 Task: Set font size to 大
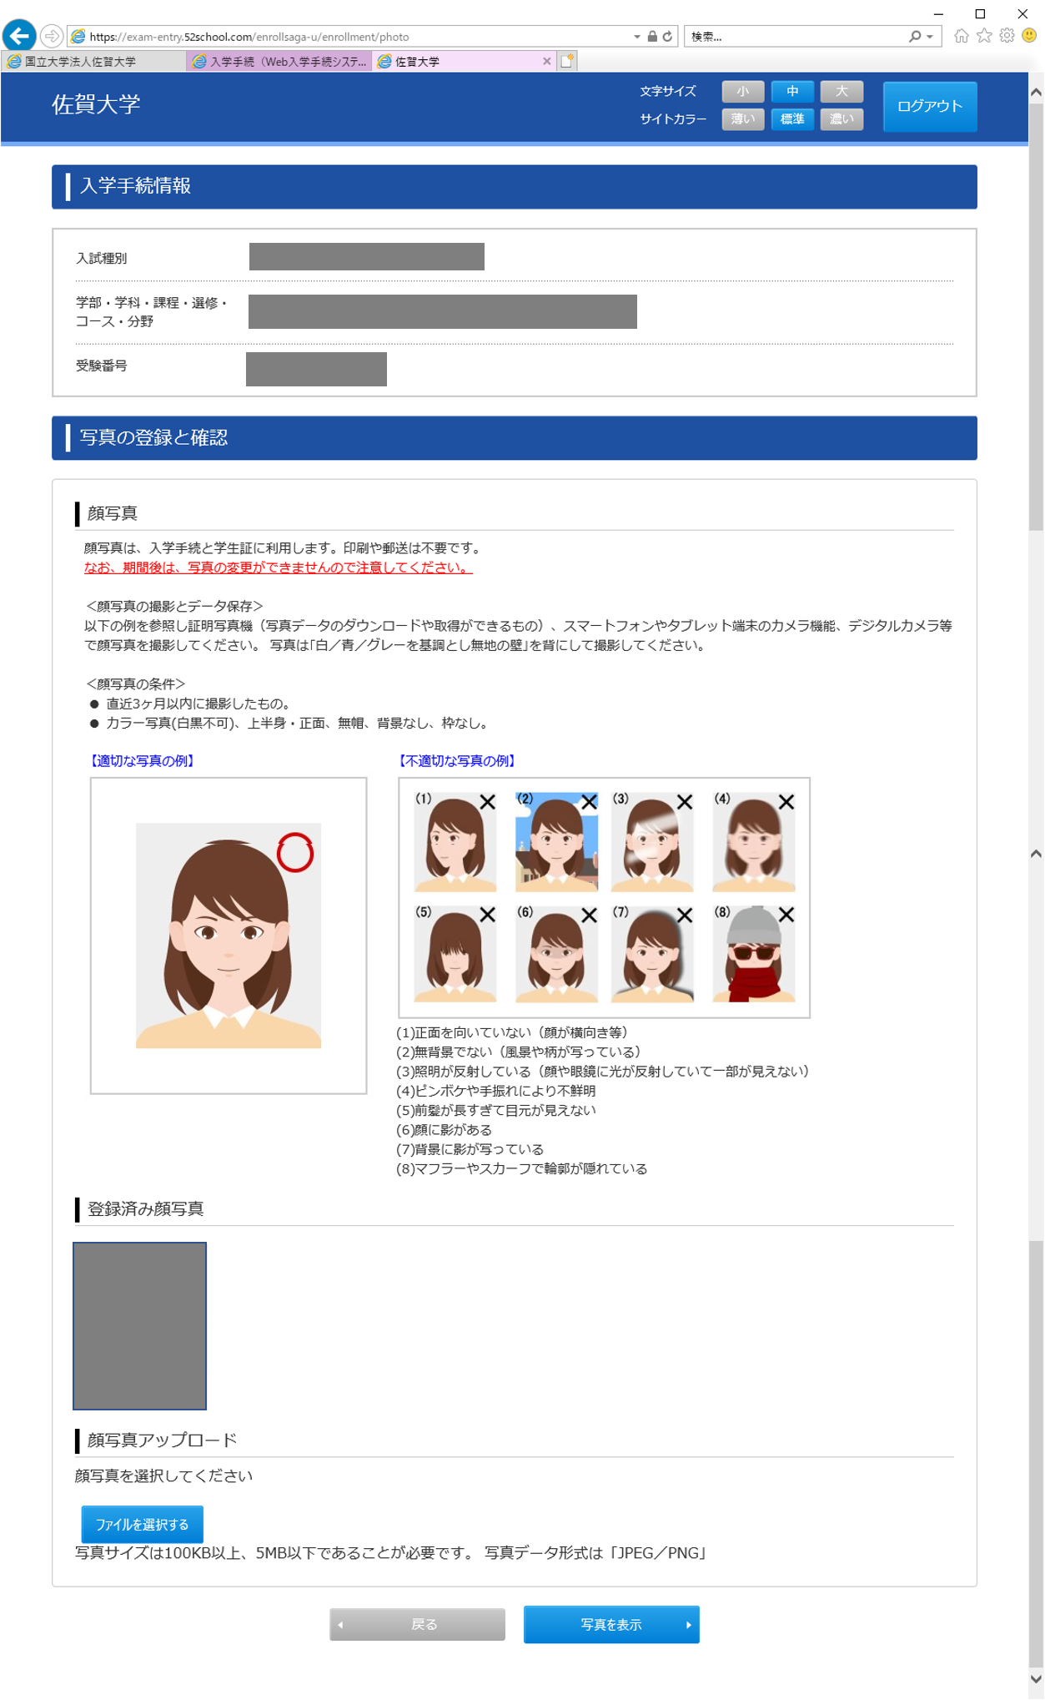click(x=842, y=92)
